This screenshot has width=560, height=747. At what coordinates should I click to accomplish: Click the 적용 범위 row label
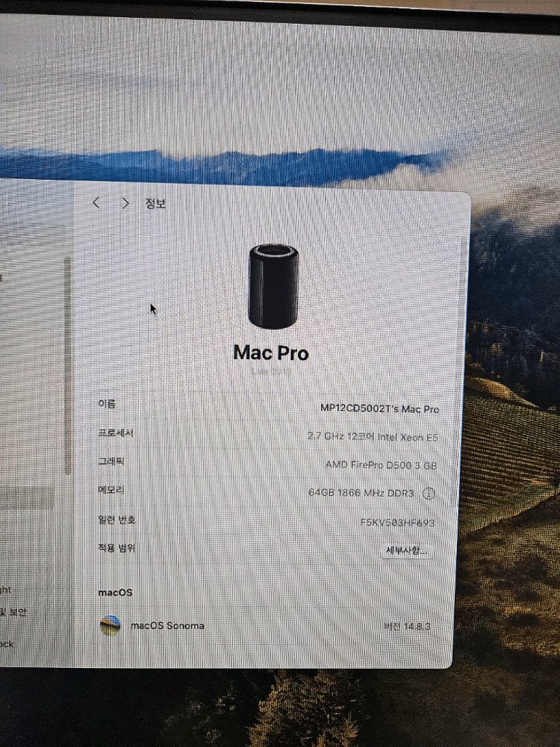tap(116, 548)
